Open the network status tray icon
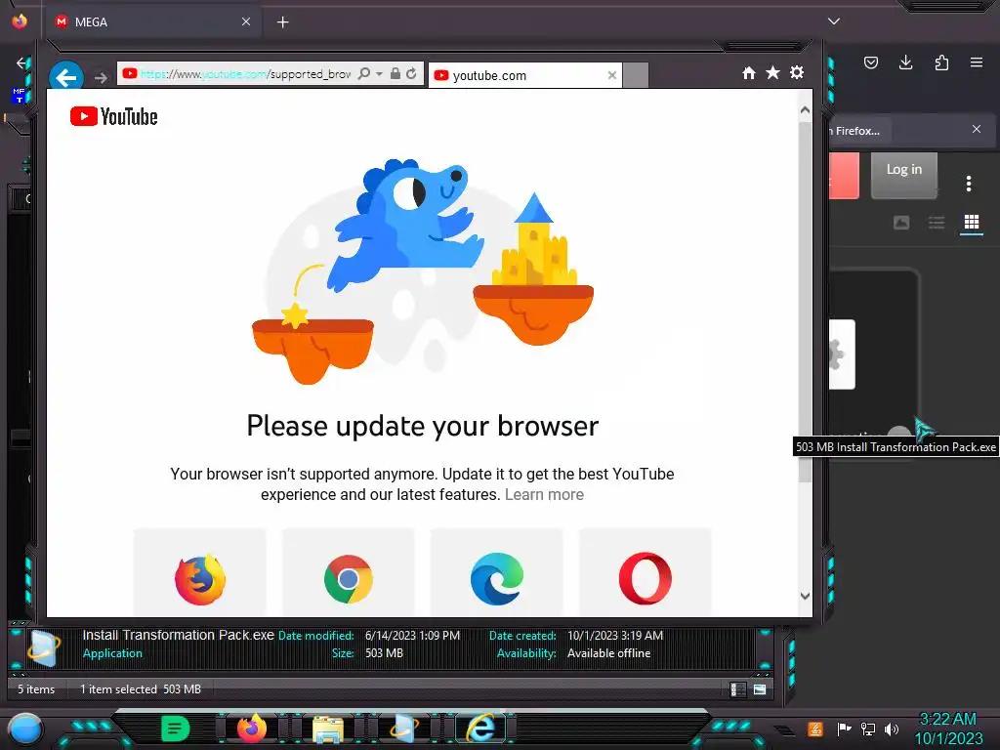This screenshot has width=1000, height=750. 867,729
